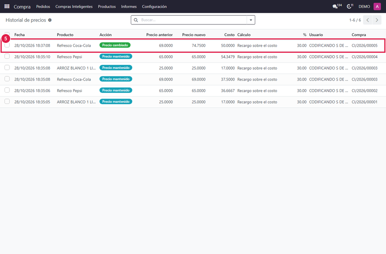Viewport: 386px width, 254px height.
Task: Click the search magnifier icon
Action: coord(136,20)
